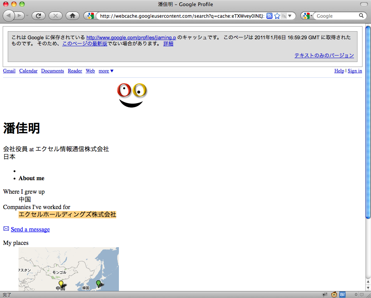Open the 'このページの最新版' link
The width and height of the screenshot is (371, 298).
pyautogui.click(x=85, y=44)
